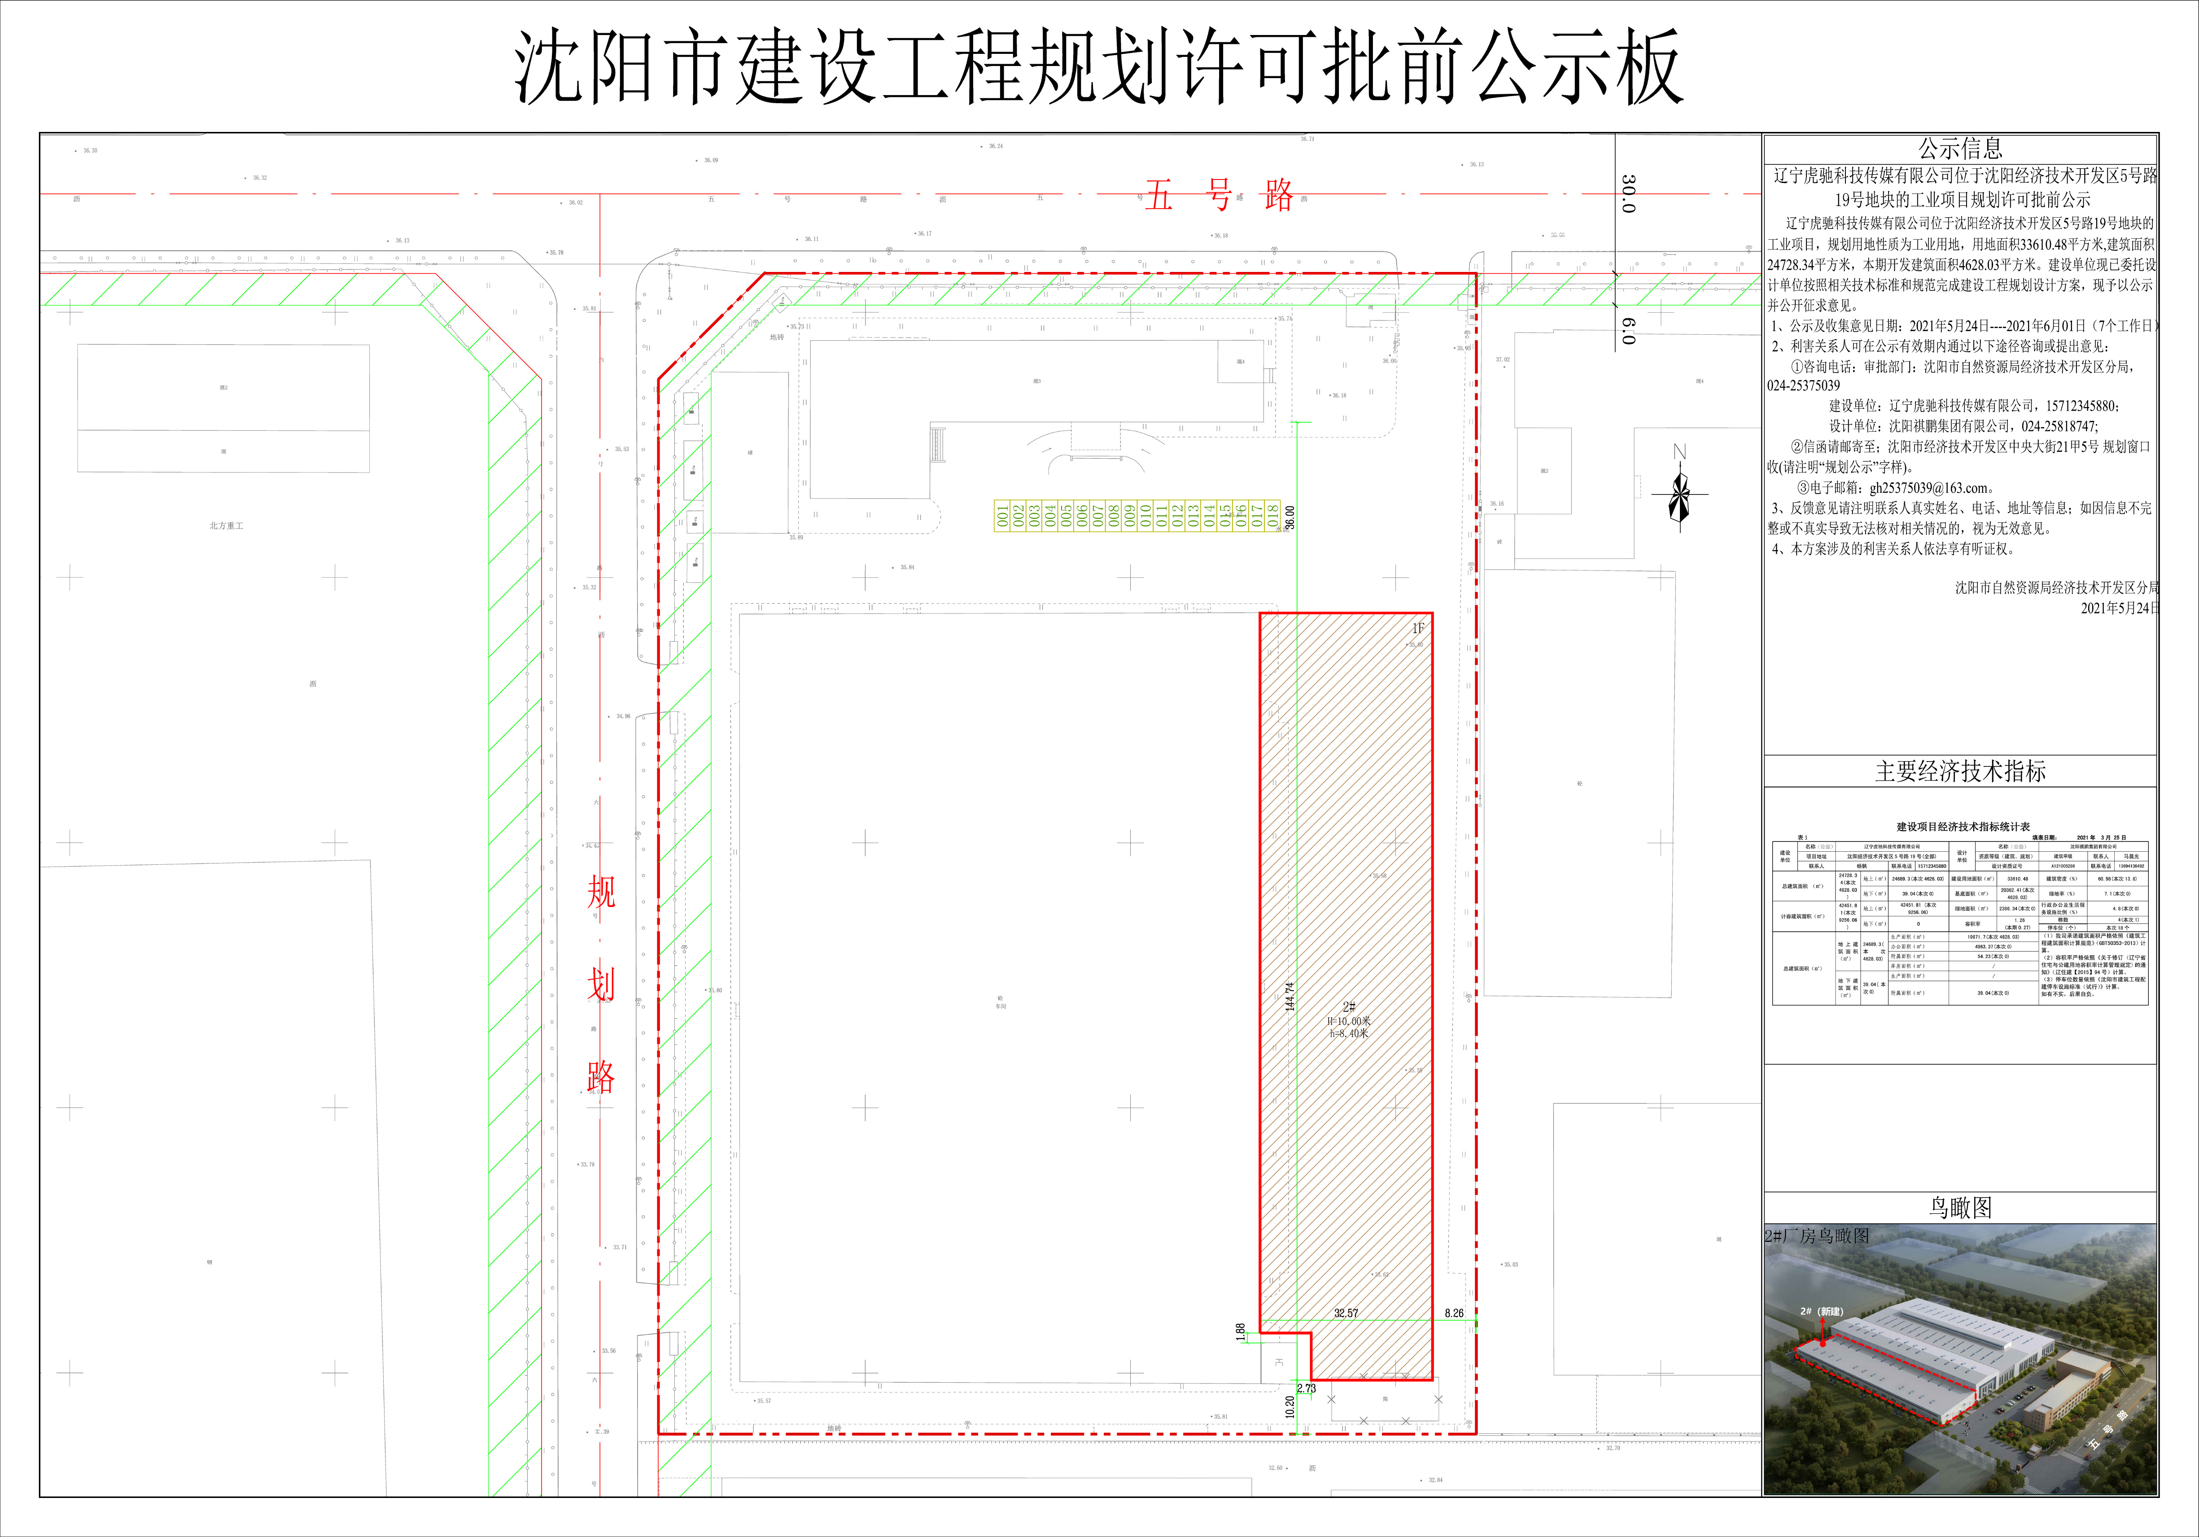Click the 144.74 dimension label

pyautogui.click(x=1290, y=997)
